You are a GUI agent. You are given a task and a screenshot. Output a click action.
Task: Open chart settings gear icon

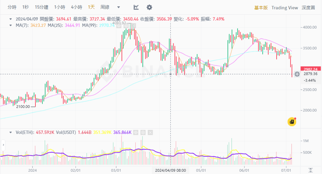(149, 7)
